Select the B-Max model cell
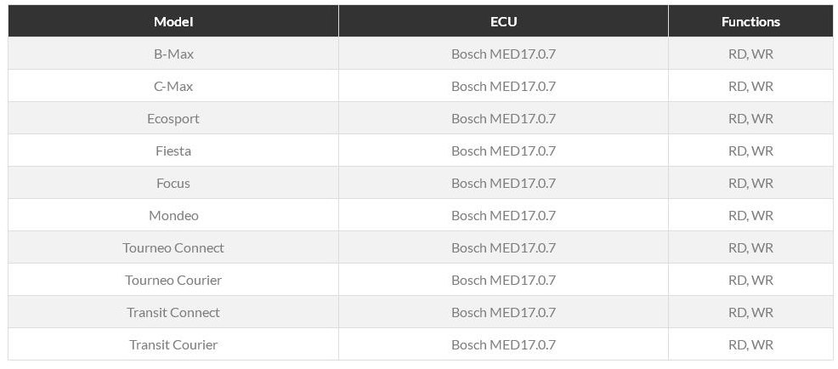This screenshot has height=369, width=838. 173,54
